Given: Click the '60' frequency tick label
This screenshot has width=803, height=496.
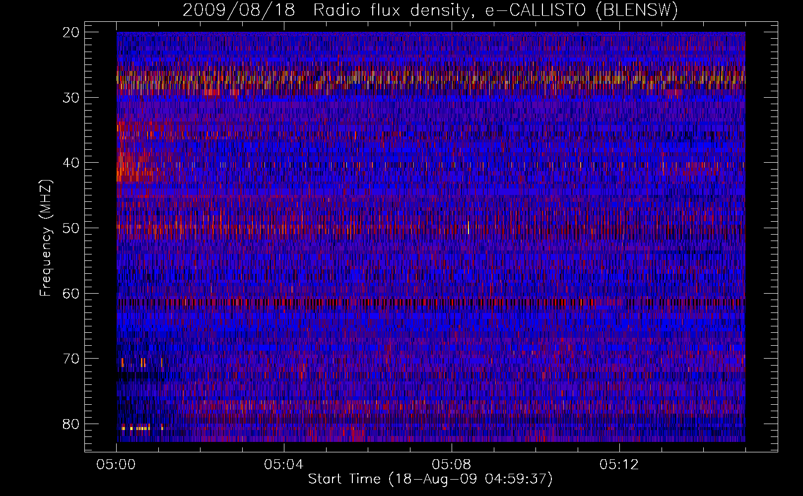Looking at the screenshot, I should pyautogui.click(x=71, y=294).
